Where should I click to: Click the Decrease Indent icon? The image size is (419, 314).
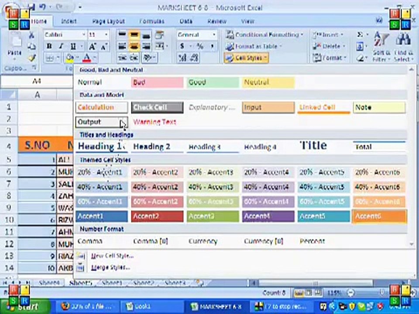123,58
